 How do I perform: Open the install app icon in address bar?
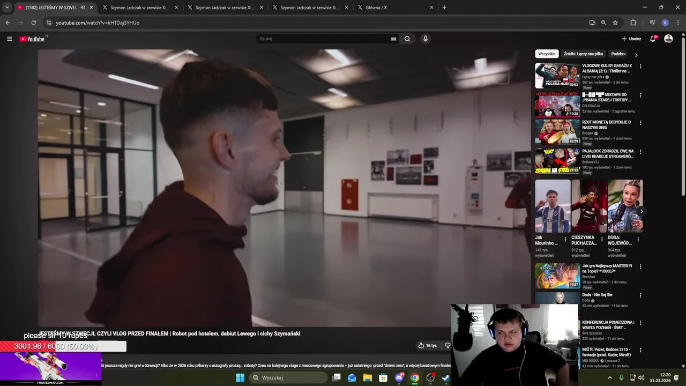coord(592,23)
